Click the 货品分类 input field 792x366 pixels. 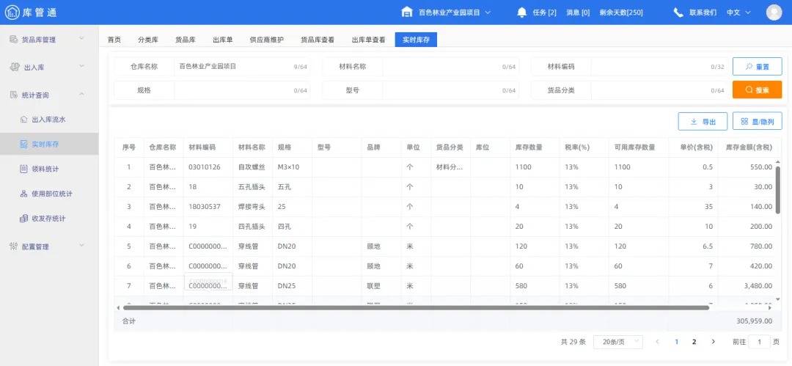tap(659, 90)
